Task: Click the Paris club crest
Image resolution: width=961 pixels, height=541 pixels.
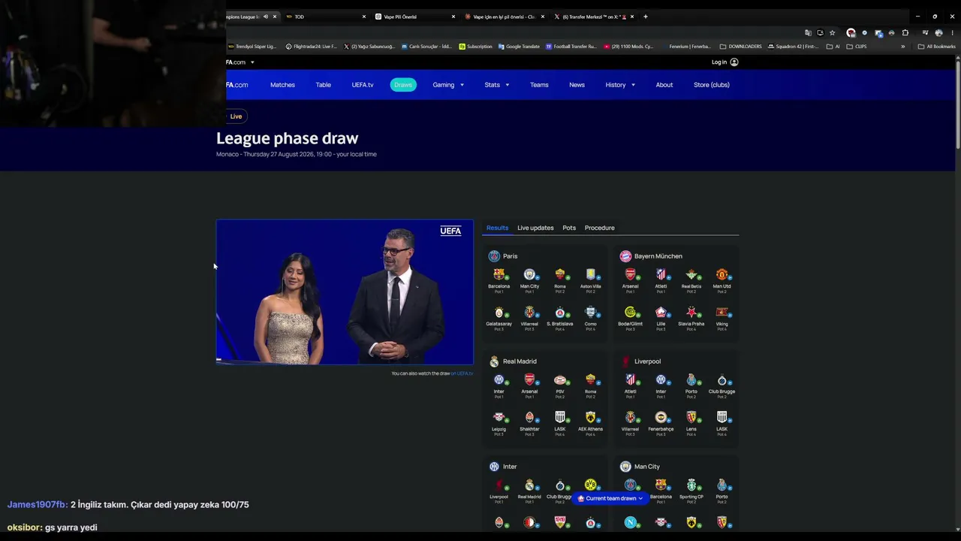Action: point(494,256)
